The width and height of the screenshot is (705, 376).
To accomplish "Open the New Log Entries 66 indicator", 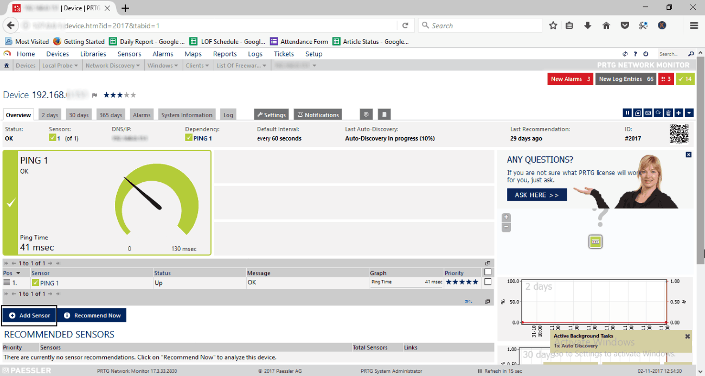I will [626, 79].
